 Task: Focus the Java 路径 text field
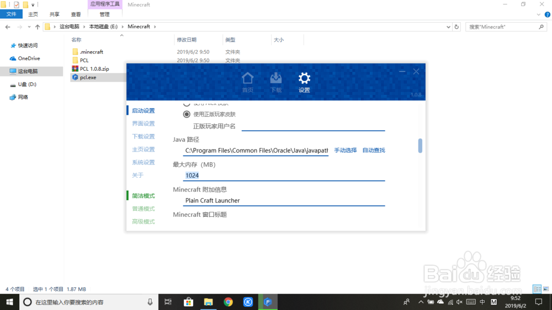pos(256,151)
